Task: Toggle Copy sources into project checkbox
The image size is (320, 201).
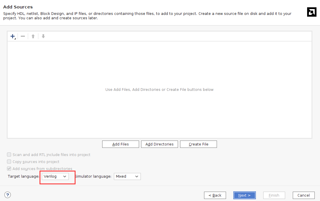Action: (9, 162)
